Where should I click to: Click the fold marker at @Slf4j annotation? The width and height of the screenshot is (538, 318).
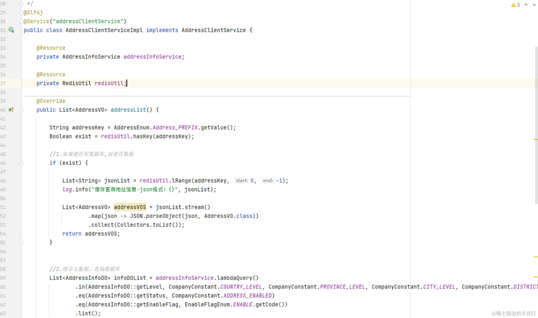click(x=21, y=13)
